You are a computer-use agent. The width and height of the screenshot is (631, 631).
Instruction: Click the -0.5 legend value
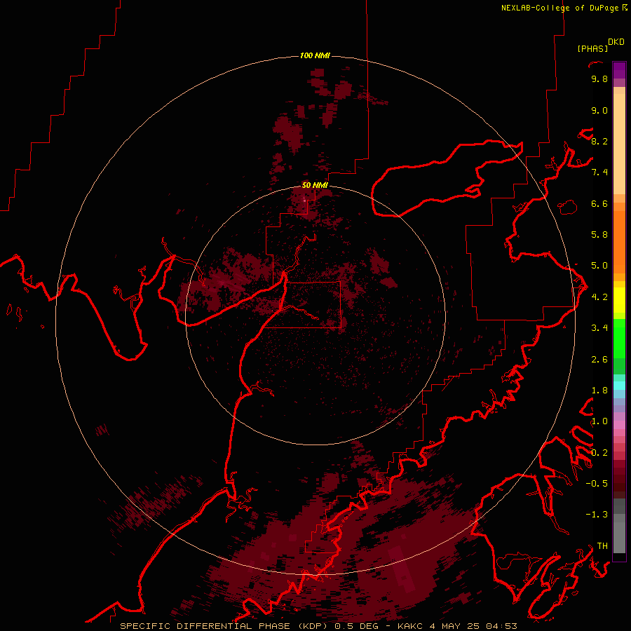point(597,484)
